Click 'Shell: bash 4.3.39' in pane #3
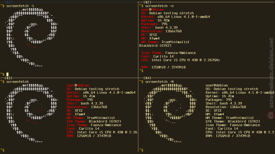 pos(85,103)
